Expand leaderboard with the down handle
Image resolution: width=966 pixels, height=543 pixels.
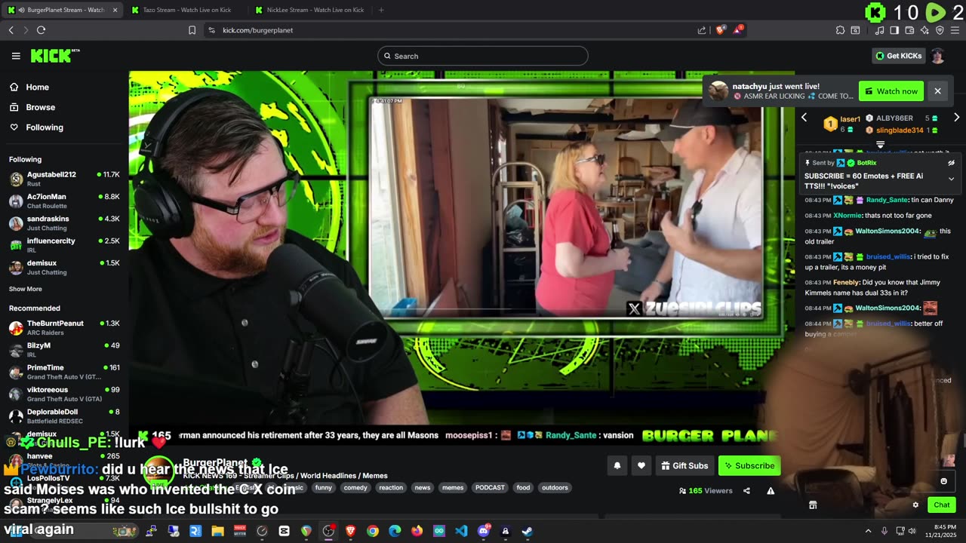(880, 144)
